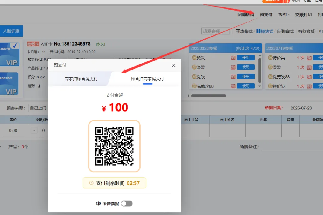This screenshot has height=215, width=323.
Task: Click 使用 for 洗吹 in 20220322套餐
Action: coord(246,77)
